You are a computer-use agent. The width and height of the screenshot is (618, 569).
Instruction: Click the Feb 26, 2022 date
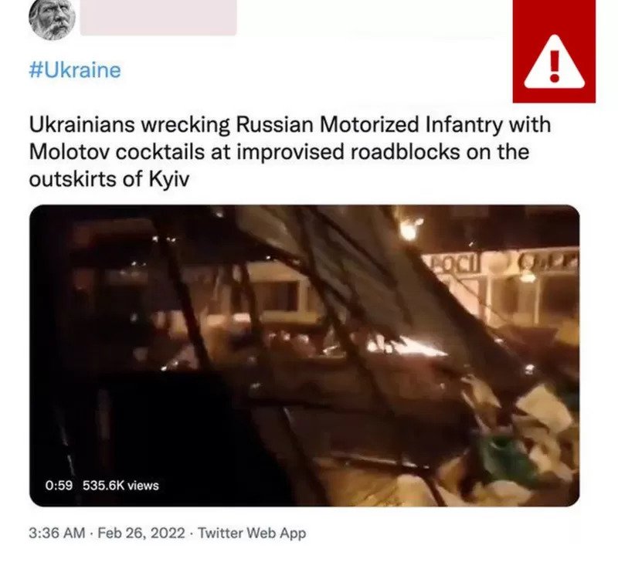[x=141, y=533]
